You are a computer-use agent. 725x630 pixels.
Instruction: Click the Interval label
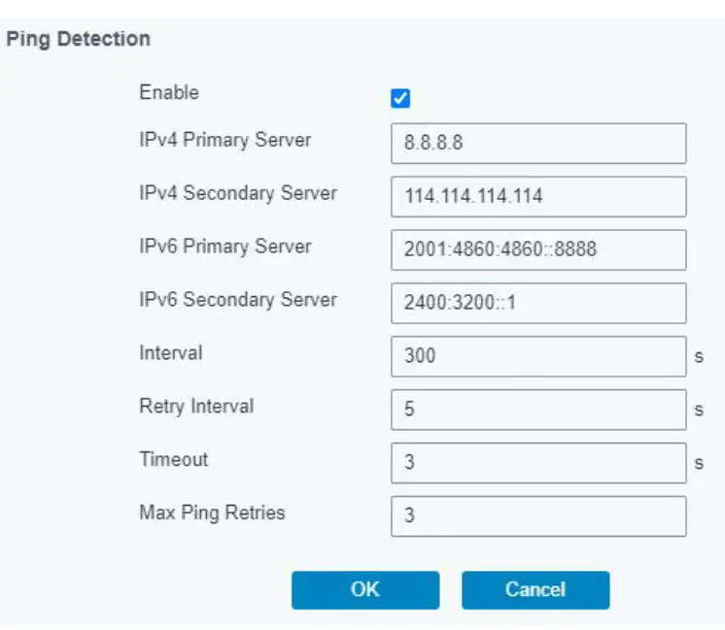(x=171, y=353)
